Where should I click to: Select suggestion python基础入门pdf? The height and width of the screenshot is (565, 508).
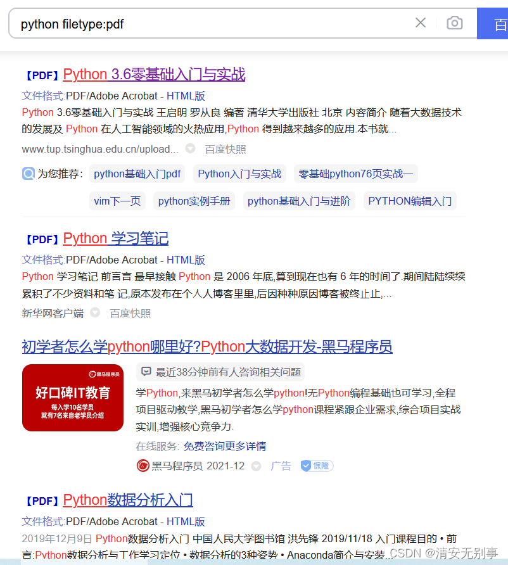pos(137,174)
